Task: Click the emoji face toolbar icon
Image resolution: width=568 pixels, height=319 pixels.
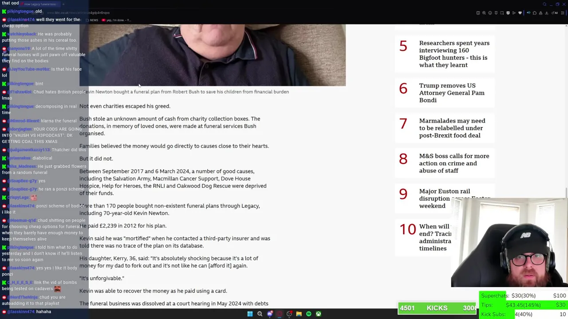Action: tap(490, 13)
